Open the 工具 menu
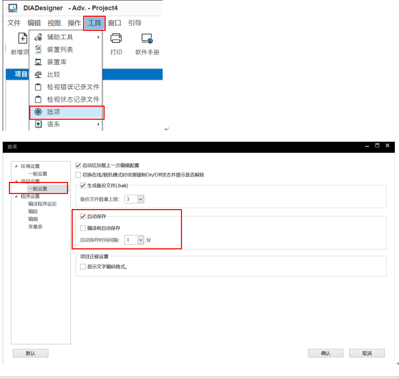This screenshot has height=378, width=399. (94, 23)
